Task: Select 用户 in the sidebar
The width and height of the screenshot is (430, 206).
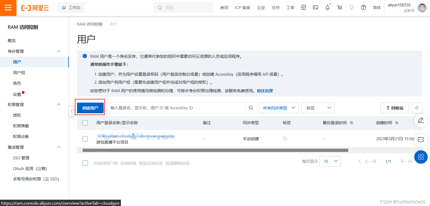Action: pos(34,62)
